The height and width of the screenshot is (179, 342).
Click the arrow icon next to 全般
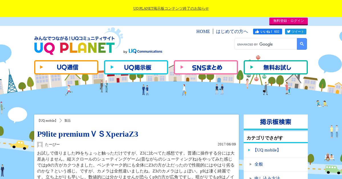coord(251,164)
